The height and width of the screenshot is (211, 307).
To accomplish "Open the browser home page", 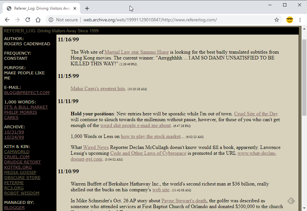I will click(x=38, y=20).
